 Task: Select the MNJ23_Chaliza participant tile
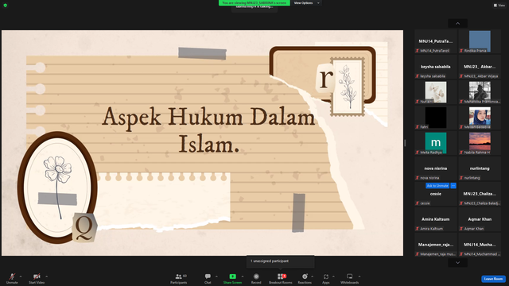click(480, 194)
